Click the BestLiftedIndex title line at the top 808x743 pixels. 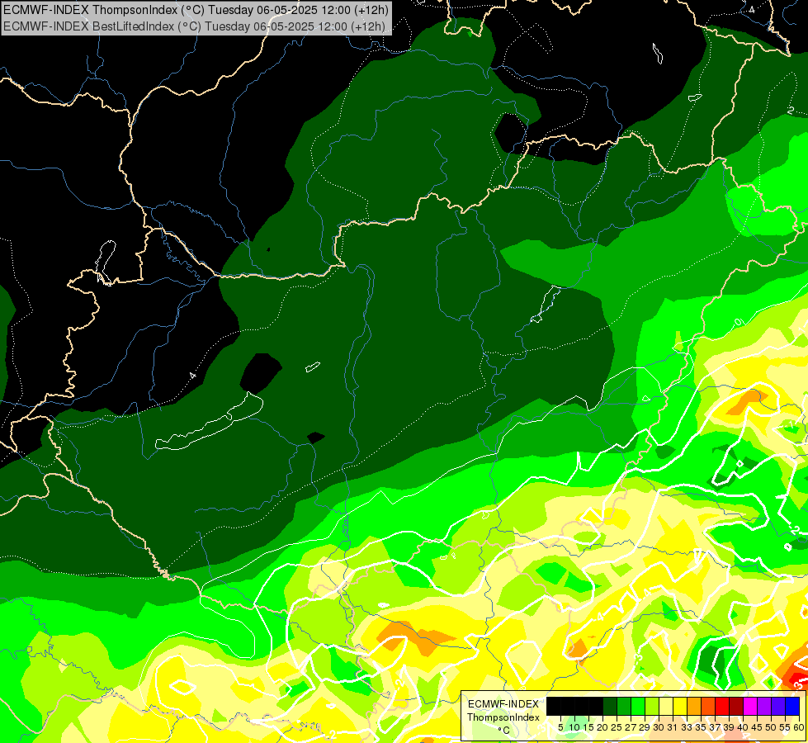(194, 26)
